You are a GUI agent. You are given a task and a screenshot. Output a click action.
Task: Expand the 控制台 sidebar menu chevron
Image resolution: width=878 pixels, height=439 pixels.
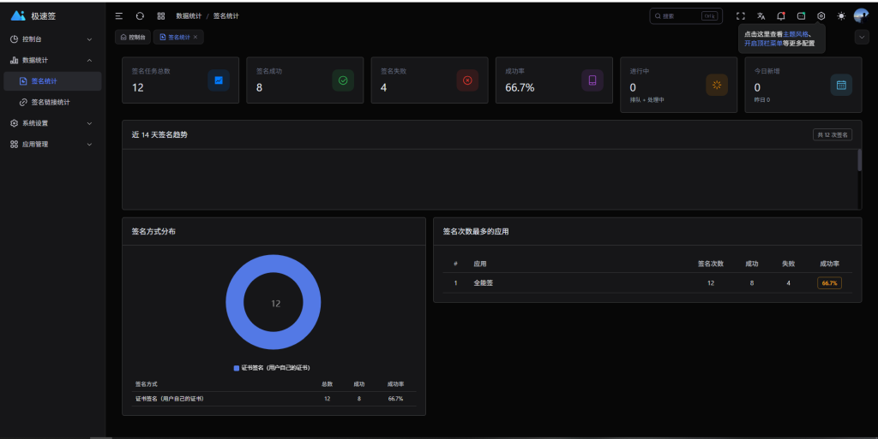pyautogui.click(x=89, y=39)
